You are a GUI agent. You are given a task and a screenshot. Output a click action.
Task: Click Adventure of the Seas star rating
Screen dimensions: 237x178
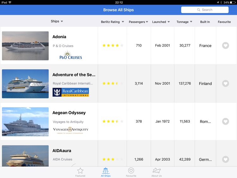click(x=113, y=83)
